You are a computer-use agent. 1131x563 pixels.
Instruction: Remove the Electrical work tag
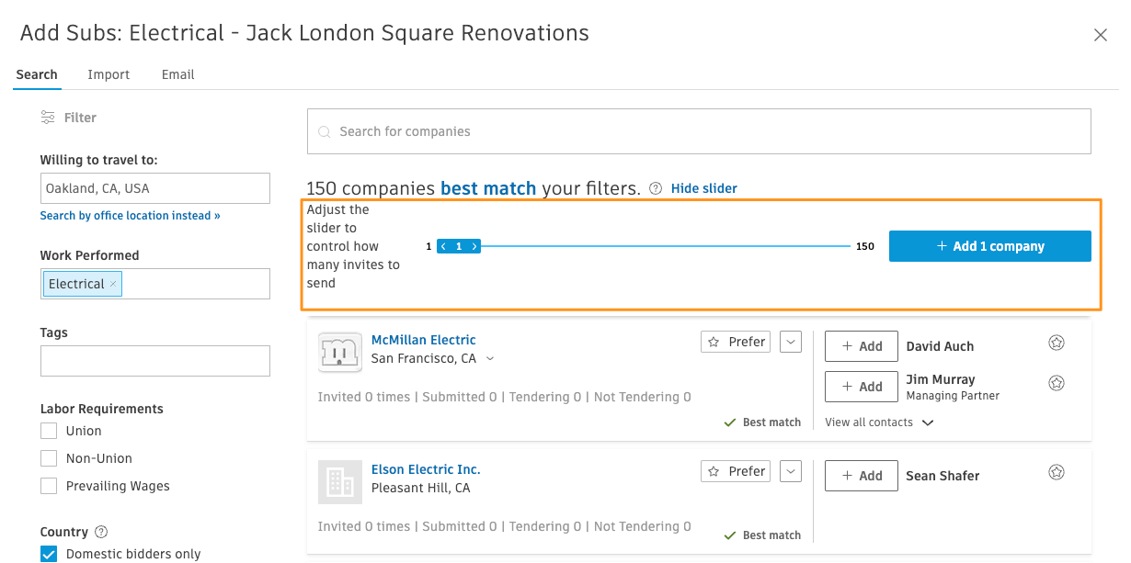click(113, 285)
